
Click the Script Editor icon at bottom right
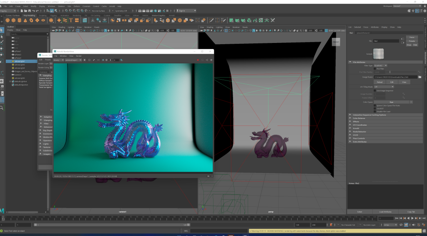pyautogui.click(x=424, y=231)
